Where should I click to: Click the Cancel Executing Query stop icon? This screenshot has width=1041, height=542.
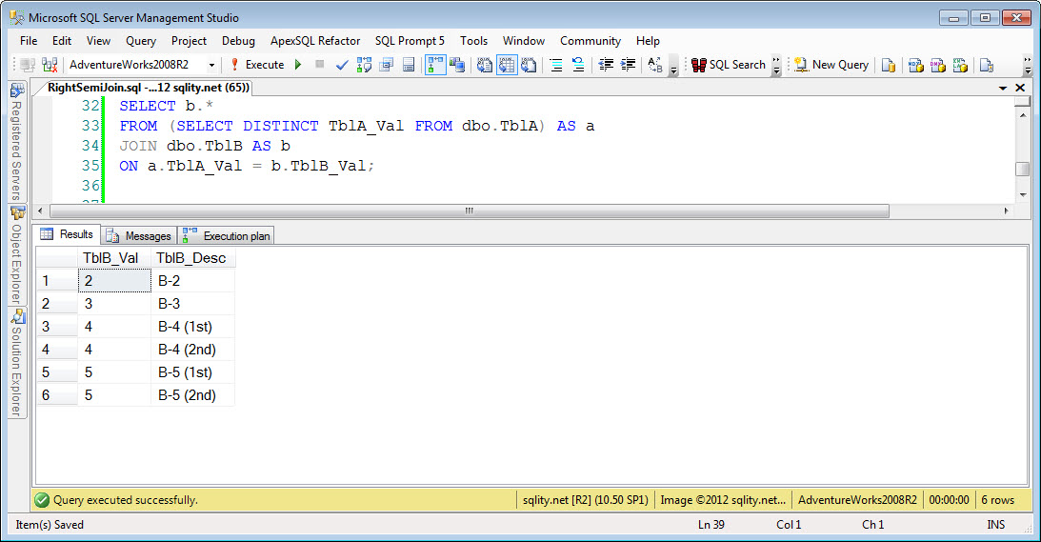click(319, 65)
